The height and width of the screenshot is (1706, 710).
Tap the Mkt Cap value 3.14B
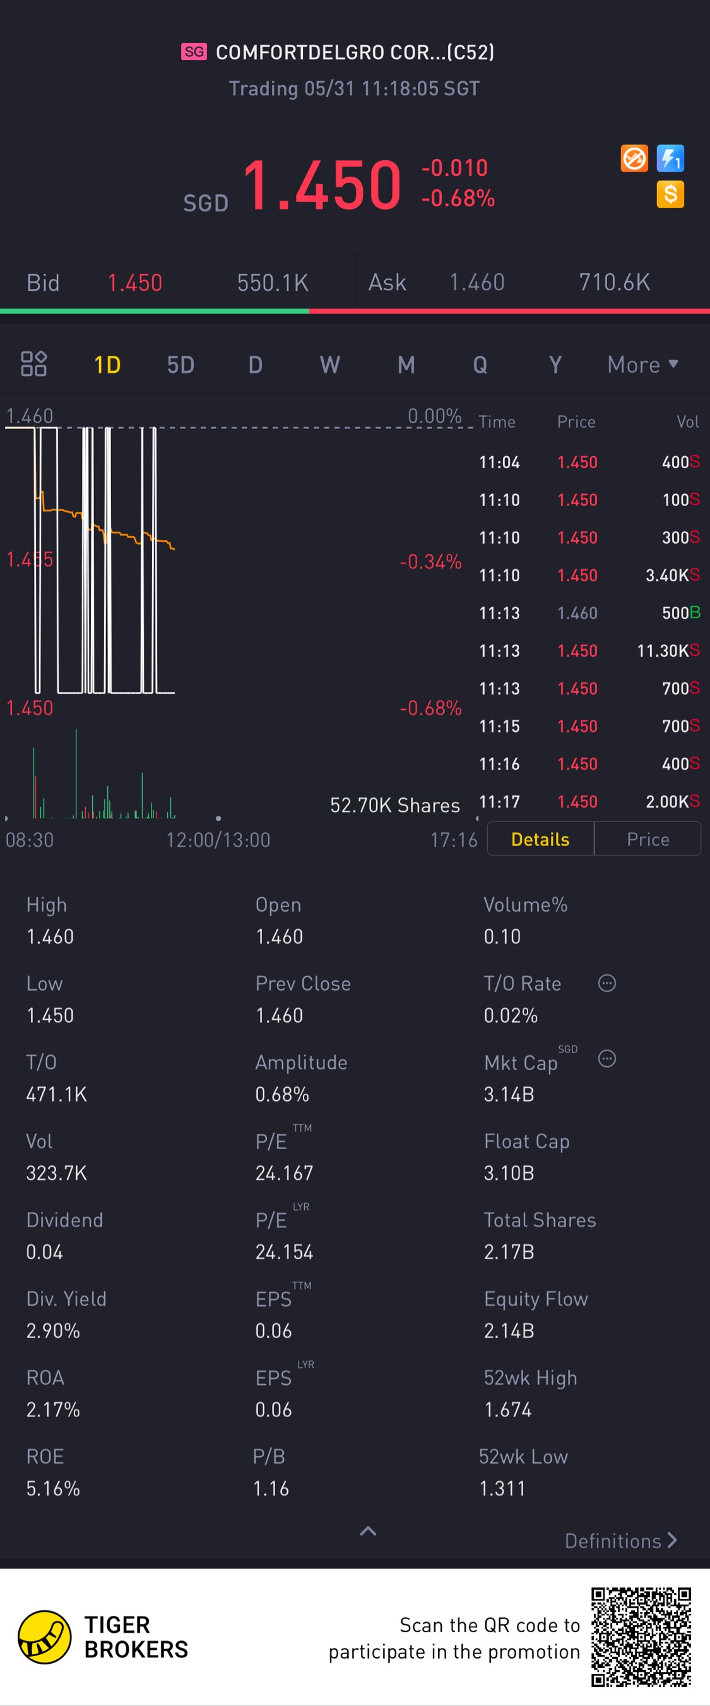pos(509,1094)
